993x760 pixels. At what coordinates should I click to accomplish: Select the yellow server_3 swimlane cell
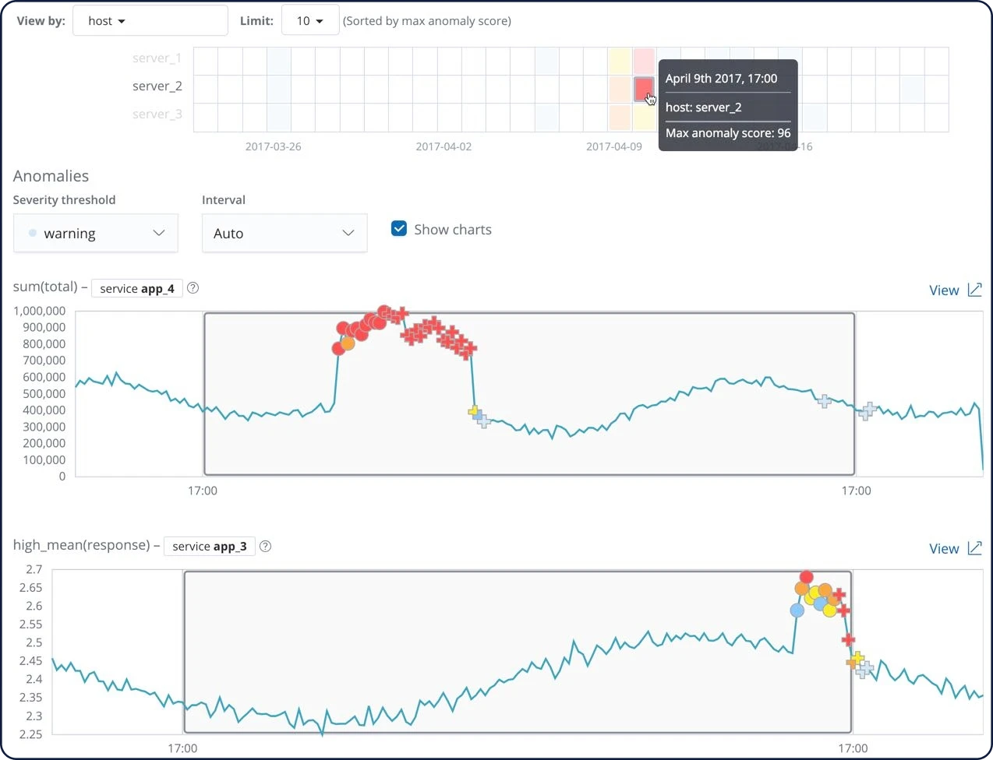click(x=644, y=117)
